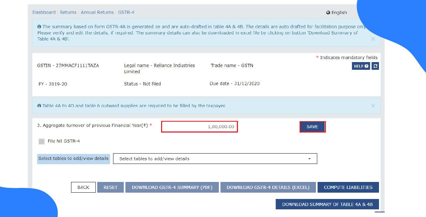Screen dimensions: 426x217
Task: Click the refresh icon beside HELP
Action: click(375, 66)
